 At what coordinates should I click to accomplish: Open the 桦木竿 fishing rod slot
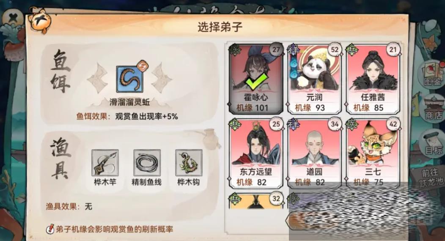click(x=105, y=163)
